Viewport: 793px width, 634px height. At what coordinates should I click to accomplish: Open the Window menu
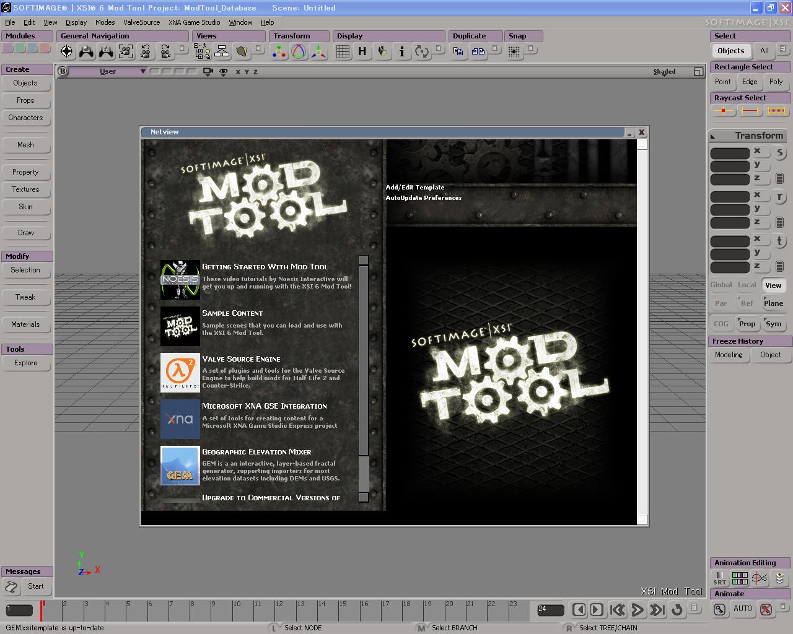pos(240,22)
